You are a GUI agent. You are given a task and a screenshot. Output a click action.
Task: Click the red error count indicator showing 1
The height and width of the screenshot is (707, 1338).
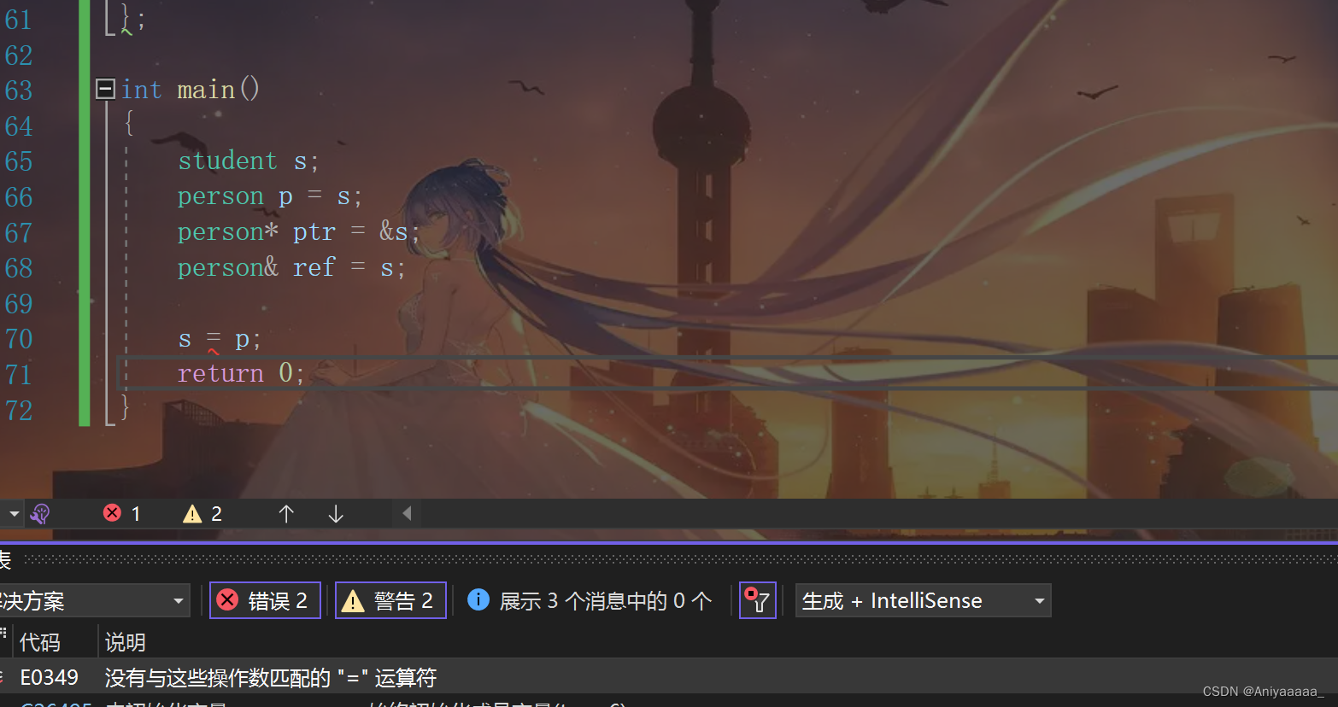pos(122,513)
